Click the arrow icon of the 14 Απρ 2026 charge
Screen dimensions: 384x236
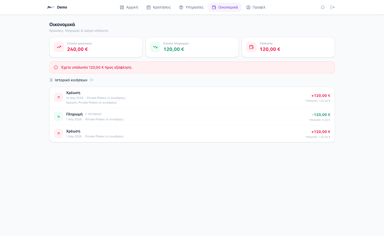(x=58, y=97)
